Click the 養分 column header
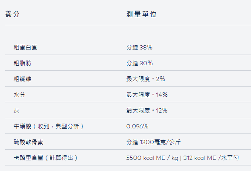This screenshot has height=171, width=251. [12, 14]
